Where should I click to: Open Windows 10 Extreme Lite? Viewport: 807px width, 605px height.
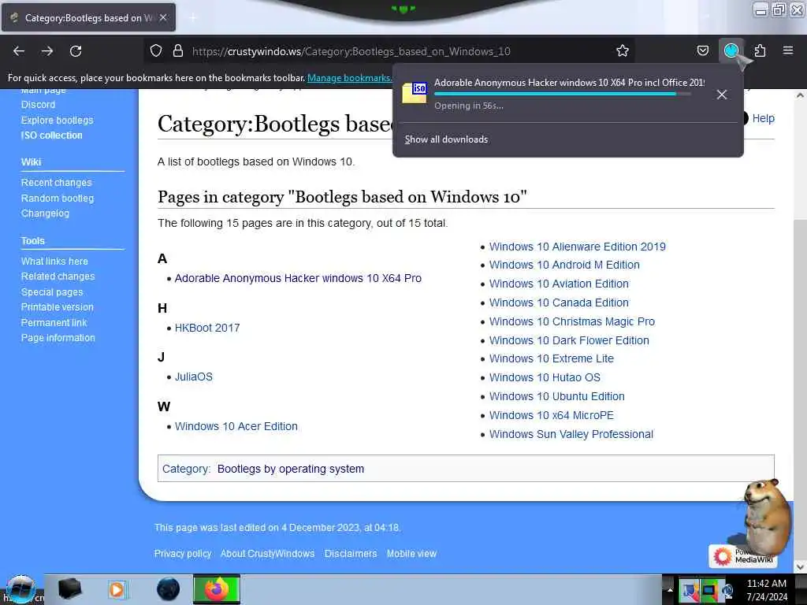click(x=552, y=358)
